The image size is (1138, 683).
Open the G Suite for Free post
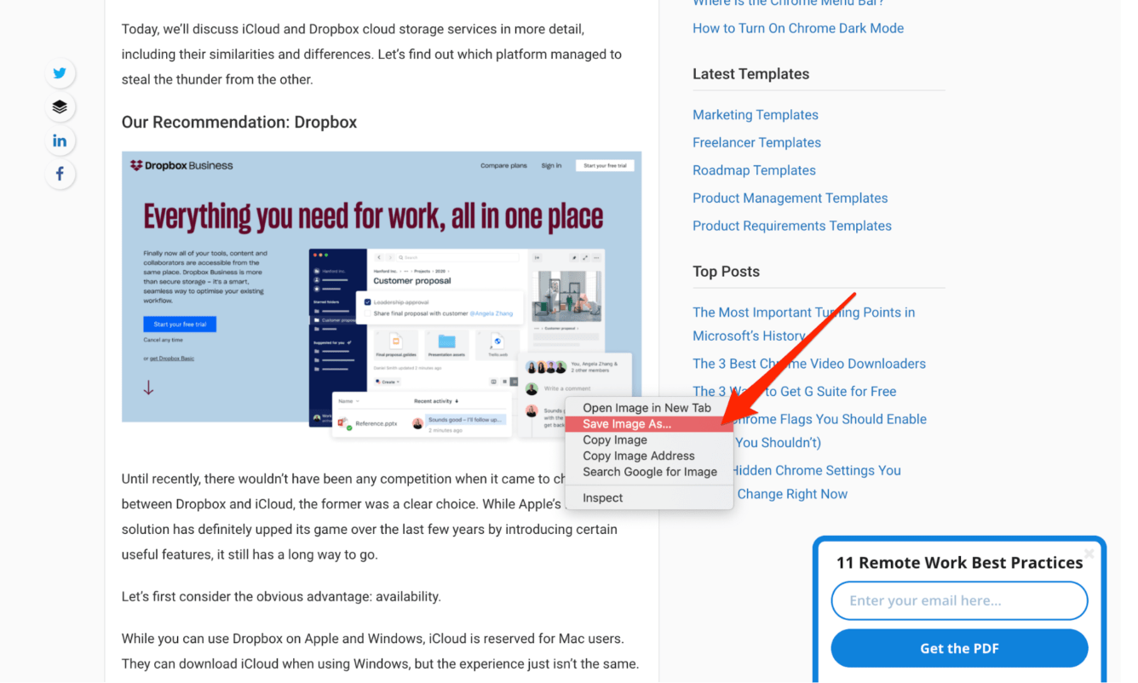tap(794, 392)
